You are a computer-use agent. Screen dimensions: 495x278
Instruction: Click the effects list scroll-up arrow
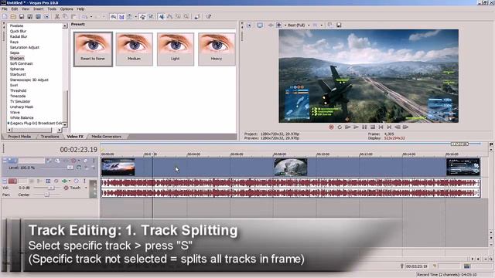coord(65,25)
